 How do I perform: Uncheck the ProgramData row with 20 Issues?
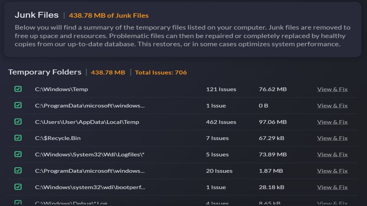pos(18,170)
